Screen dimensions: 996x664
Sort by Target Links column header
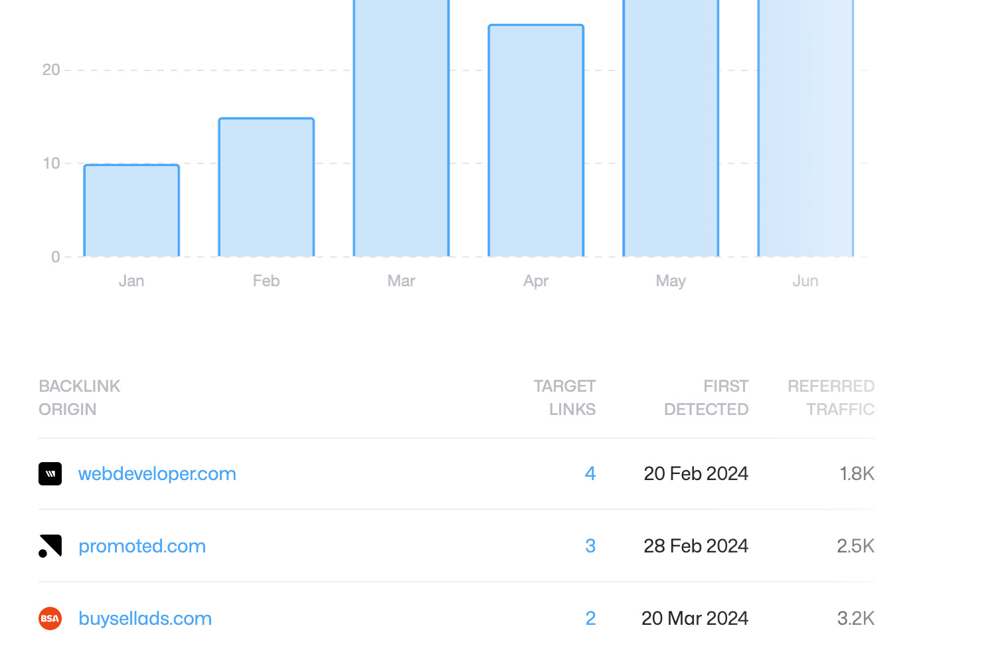(564, 398)
